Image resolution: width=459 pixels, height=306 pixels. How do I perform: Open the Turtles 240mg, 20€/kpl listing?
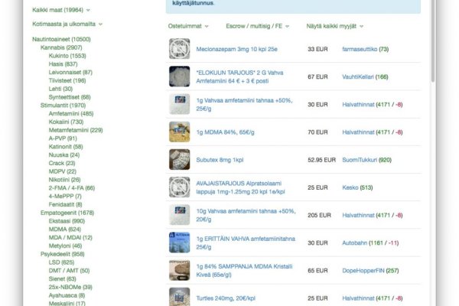tap(226, 298)
